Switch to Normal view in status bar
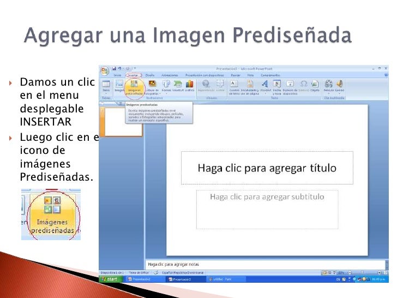This screenshot has height=298, width=397. point(325,273)
